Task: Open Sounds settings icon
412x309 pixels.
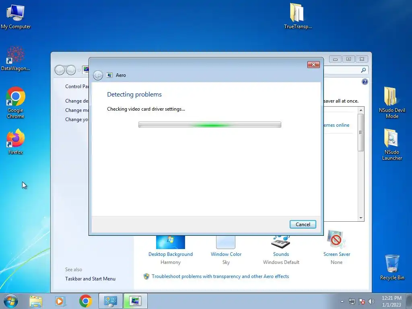Action: click(280, 241)
